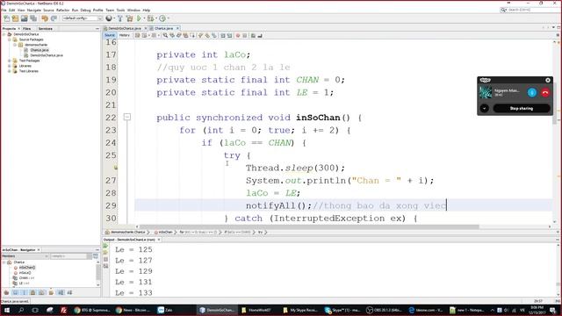Click the taskbar search magnifier
Screen dimensions: 562x316
[21, 310]
